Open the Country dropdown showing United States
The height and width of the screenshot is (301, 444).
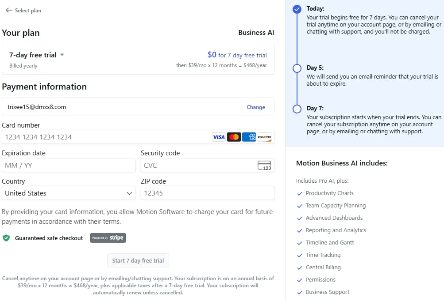pyautogui.click(x=69, y=193)
